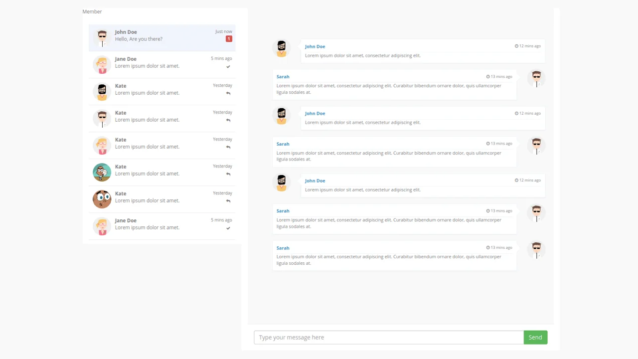Click the delivered checkmark on Jane Doe's conversation

[228, 66]
